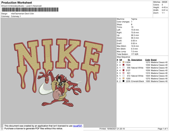Image resolution: width=169 pixels, height=131 pixels.
Task: Select color swatch in stop sequence row 1
Action: pos(124,62)
